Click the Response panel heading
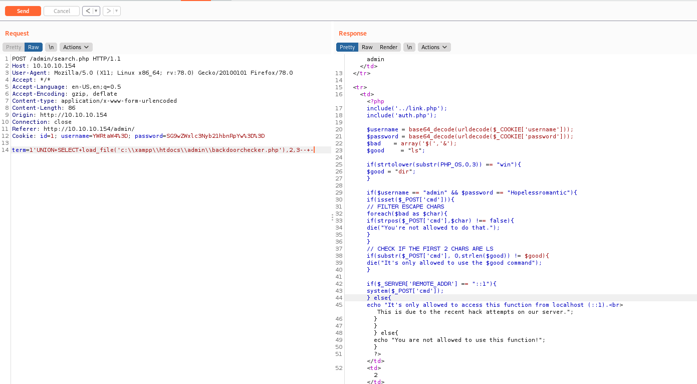The image size is (697, 384). click(353, 34)
